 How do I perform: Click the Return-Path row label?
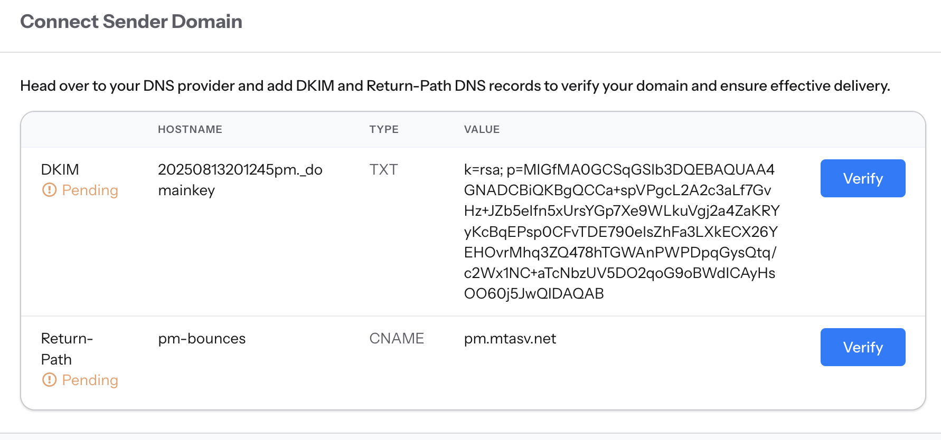point(67,349)
